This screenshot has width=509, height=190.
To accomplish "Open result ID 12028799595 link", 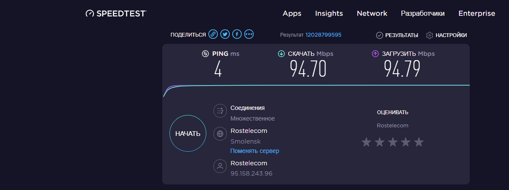I will (x=323, y=35).
